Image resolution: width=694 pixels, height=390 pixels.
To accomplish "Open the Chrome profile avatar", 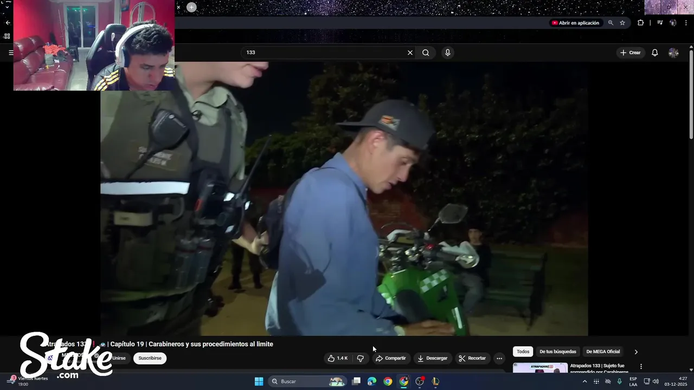I will (x=673, y=23).
